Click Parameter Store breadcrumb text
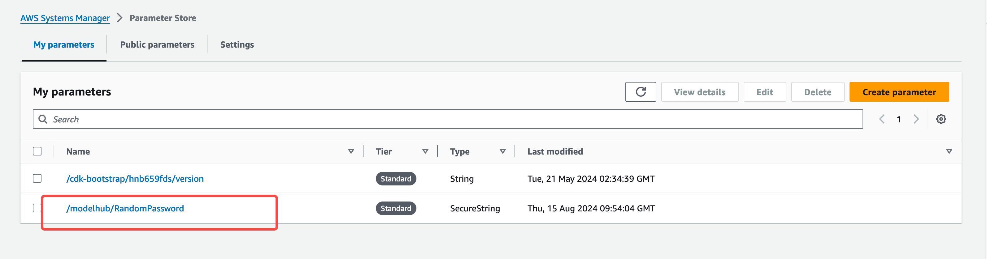 tap(163, 18)
